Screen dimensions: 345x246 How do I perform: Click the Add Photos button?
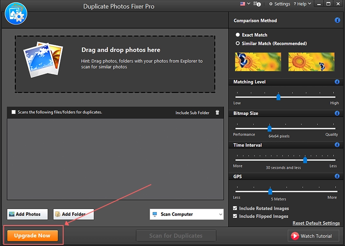[27, 214]
